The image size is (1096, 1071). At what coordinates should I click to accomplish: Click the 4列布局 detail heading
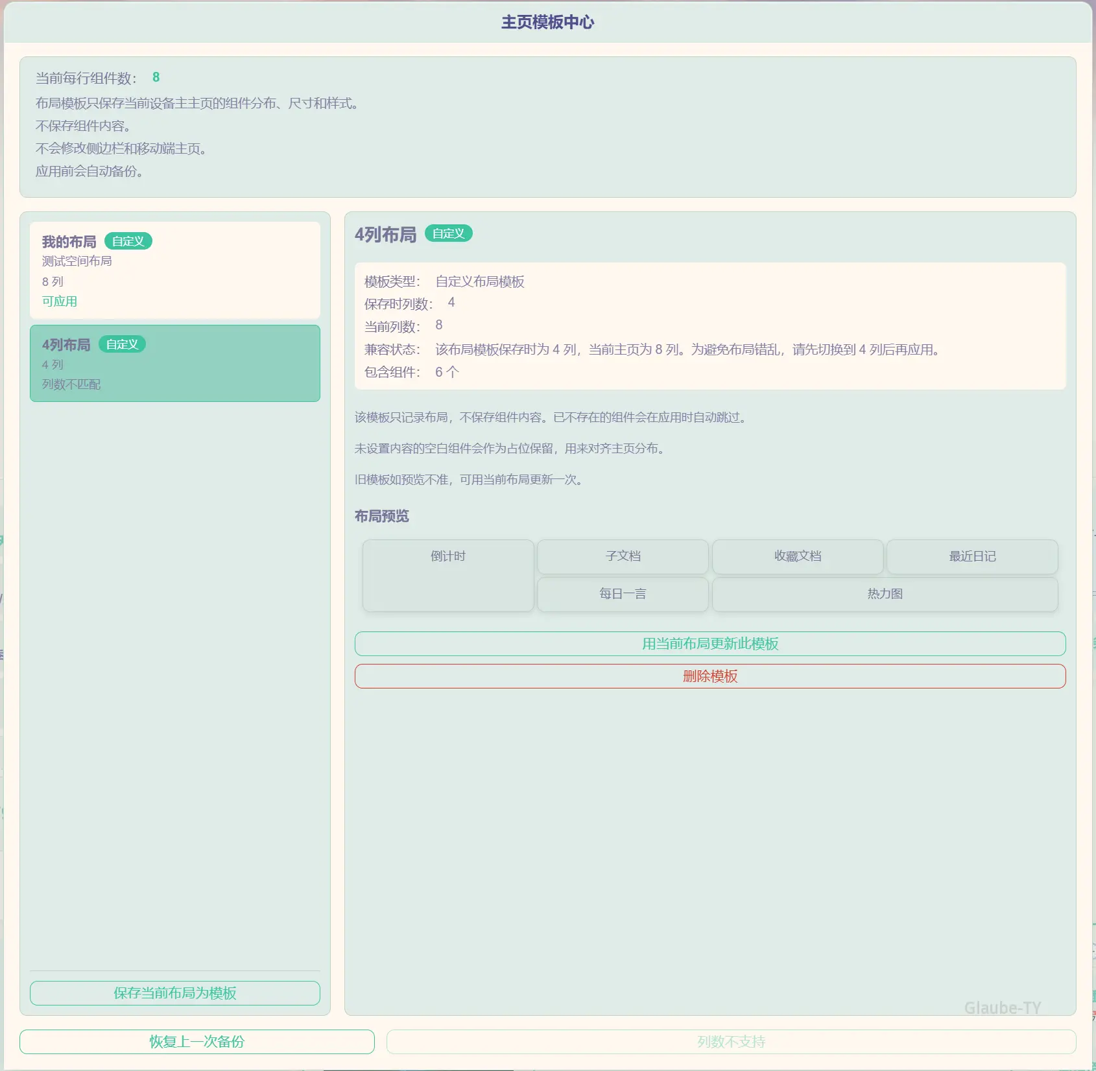coord(386,234)
